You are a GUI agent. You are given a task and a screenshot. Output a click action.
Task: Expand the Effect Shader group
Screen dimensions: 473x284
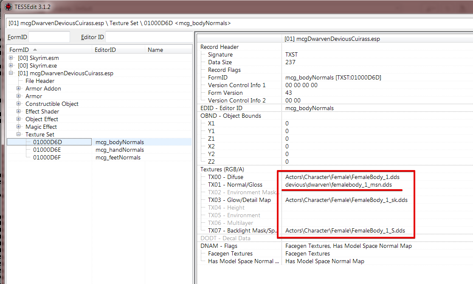19,111
